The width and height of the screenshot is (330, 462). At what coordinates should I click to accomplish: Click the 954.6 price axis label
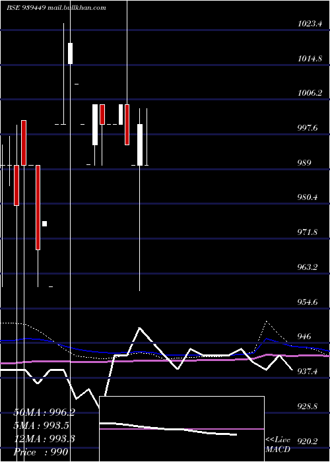(308, 302)
